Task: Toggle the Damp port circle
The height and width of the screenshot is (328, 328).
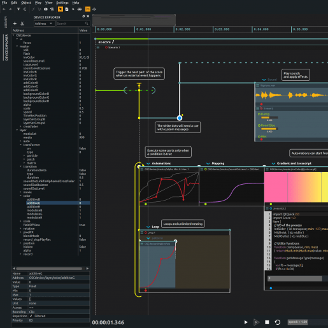Action: (x=259, y=114)
